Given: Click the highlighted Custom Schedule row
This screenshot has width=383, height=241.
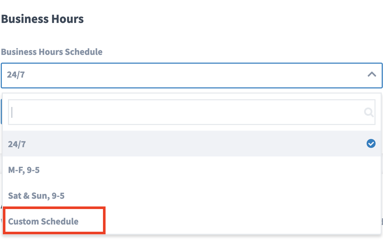Looking at the screenshot, I should tap(43, 221).
